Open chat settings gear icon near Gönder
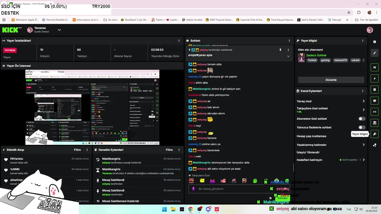 point(270,198)
